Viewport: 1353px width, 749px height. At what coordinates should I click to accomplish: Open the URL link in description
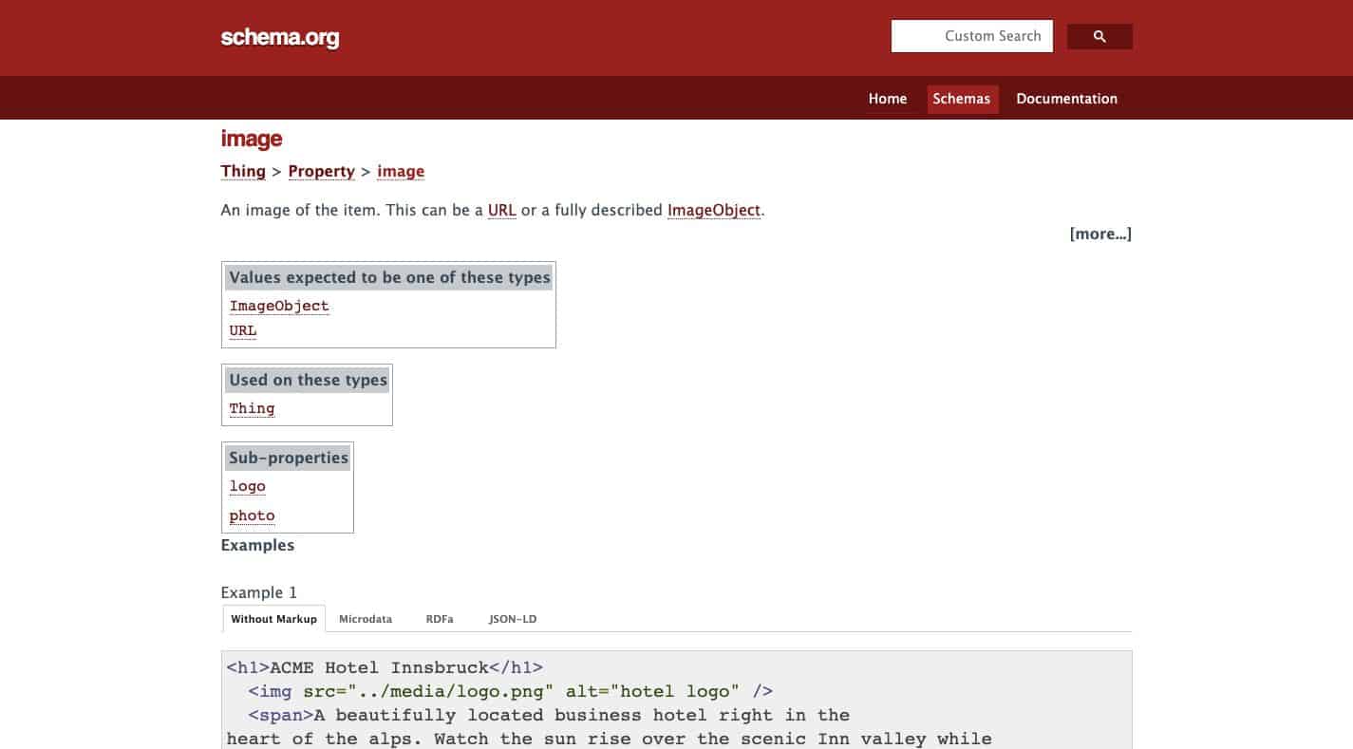coord(501,210)
